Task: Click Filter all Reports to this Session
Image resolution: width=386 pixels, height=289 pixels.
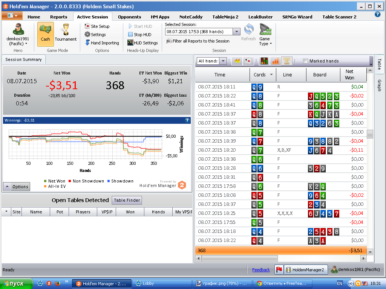Action: click(198, 41)
